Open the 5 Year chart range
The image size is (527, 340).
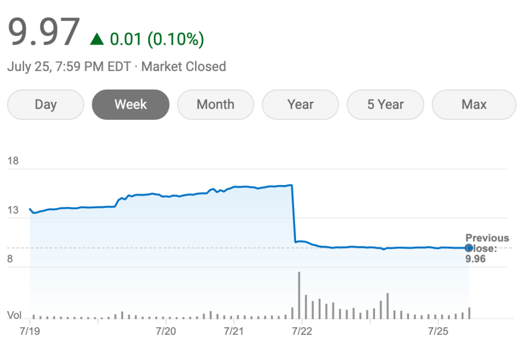(385, 104)
